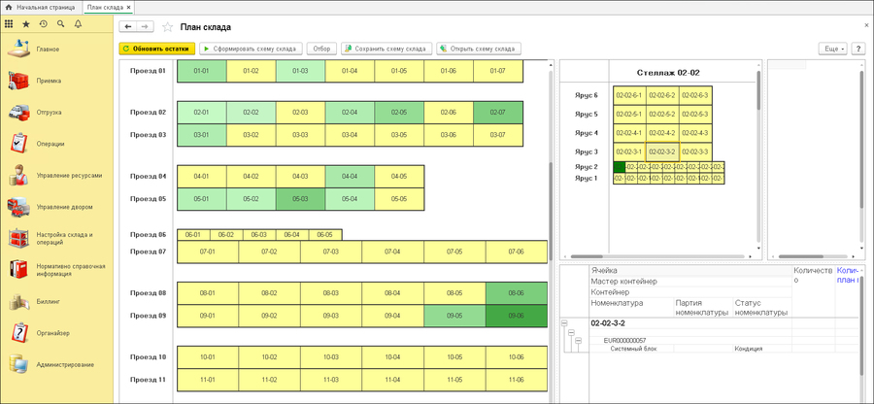Viewport: 874px width, 404px height.
Task: Open the Приемка section icon
Action: (19, 81)
